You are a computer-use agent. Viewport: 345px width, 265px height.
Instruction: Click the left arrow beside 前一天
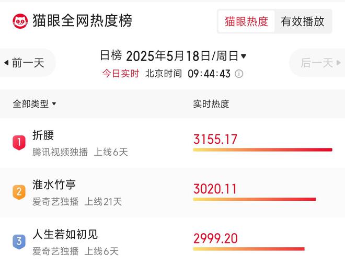coord(6,63)
